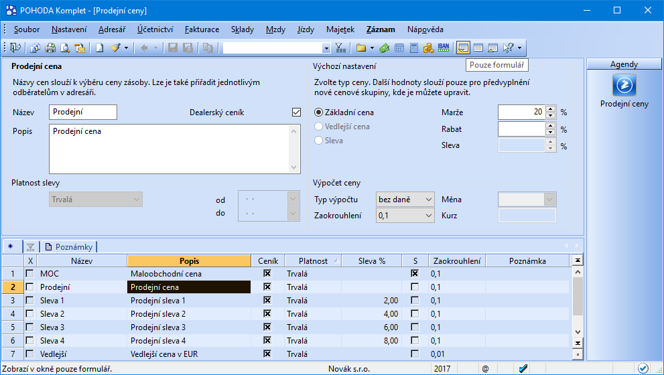
Task: Open the Soubor menu
Action: (x=27, y=29)
